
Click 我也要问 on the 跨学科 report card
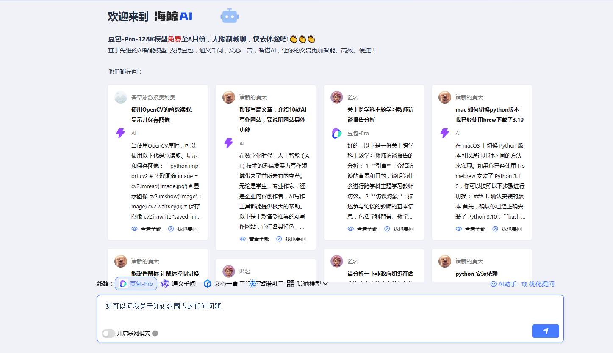pos(399,228)
